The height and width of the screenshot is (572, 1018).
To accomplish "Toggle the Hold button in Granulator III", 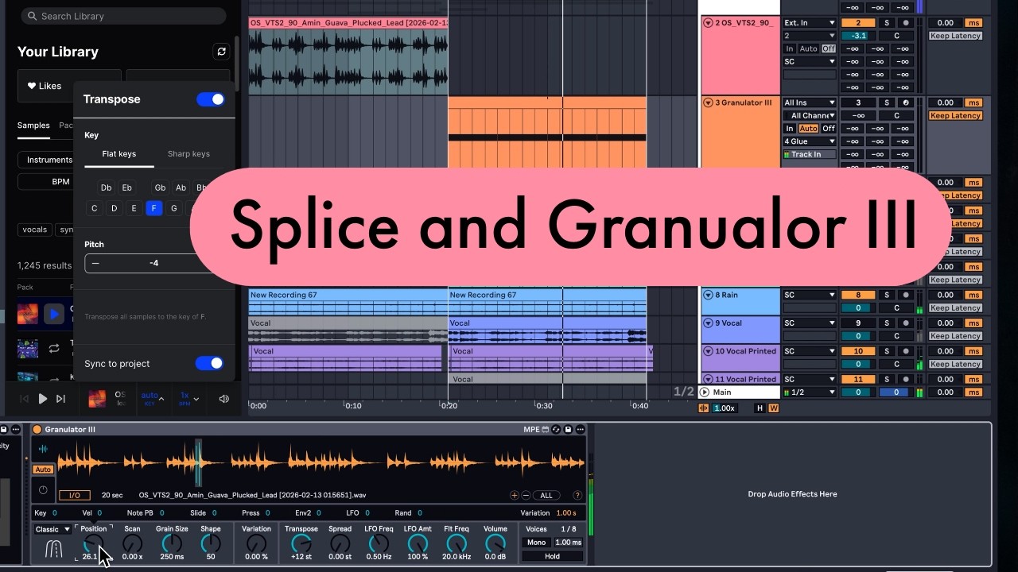I will click(x=552, y=556).
